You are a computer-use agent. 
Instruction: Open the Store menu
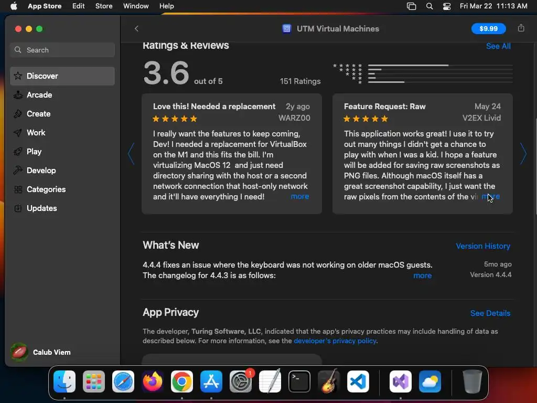coord(104,6)
